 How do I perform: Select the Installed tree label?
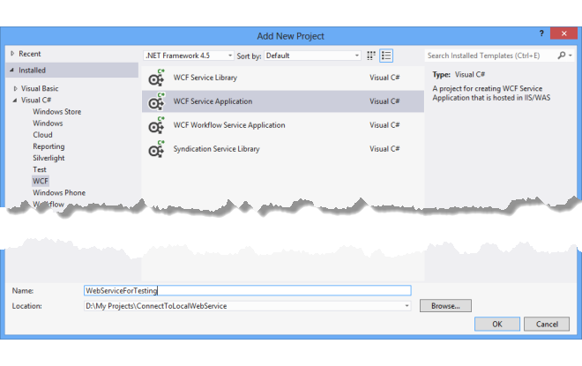click(33, 71)
